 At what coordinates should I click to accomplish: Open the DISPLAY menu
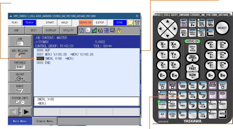click(x=51, y=30)
